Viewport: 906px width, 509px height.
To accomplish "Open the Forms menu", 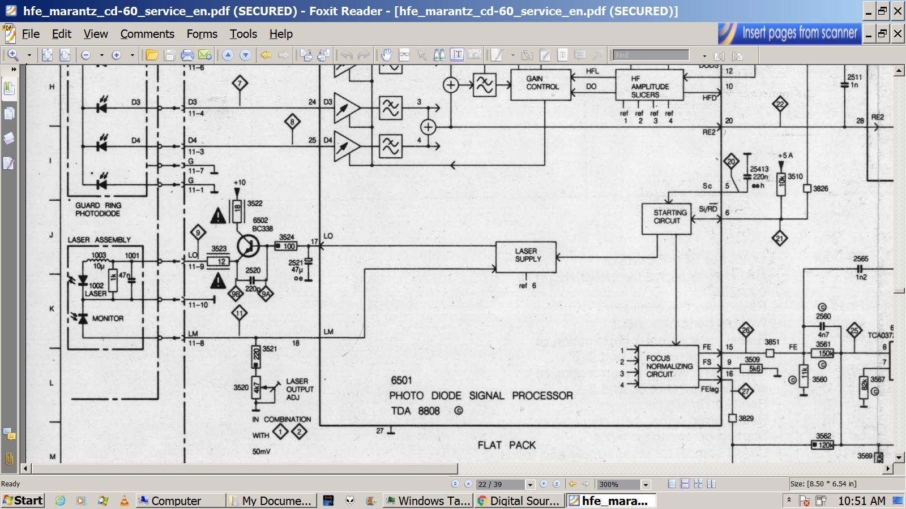I will click(202, 34).
